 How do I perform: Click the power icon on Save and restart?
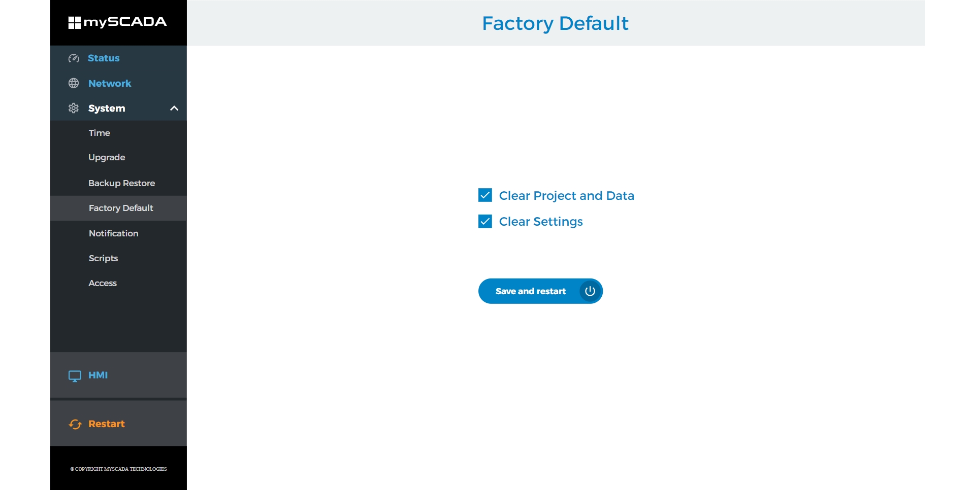tap(590, 291)
